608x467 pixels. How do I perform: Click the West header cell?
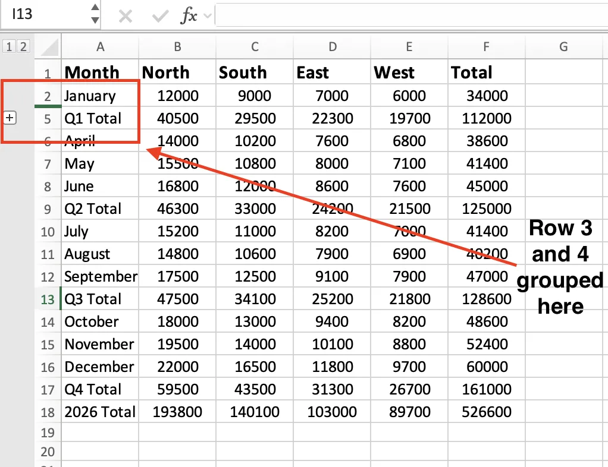[x=409, y=72]
